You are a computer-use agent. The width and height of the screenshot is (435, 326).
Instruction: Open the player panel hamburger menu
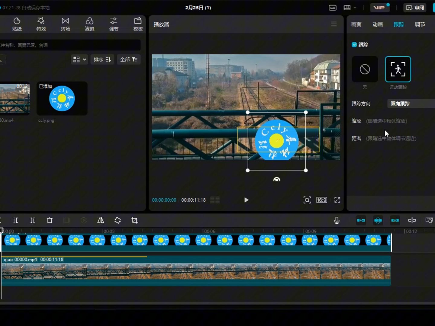(334, 24)
